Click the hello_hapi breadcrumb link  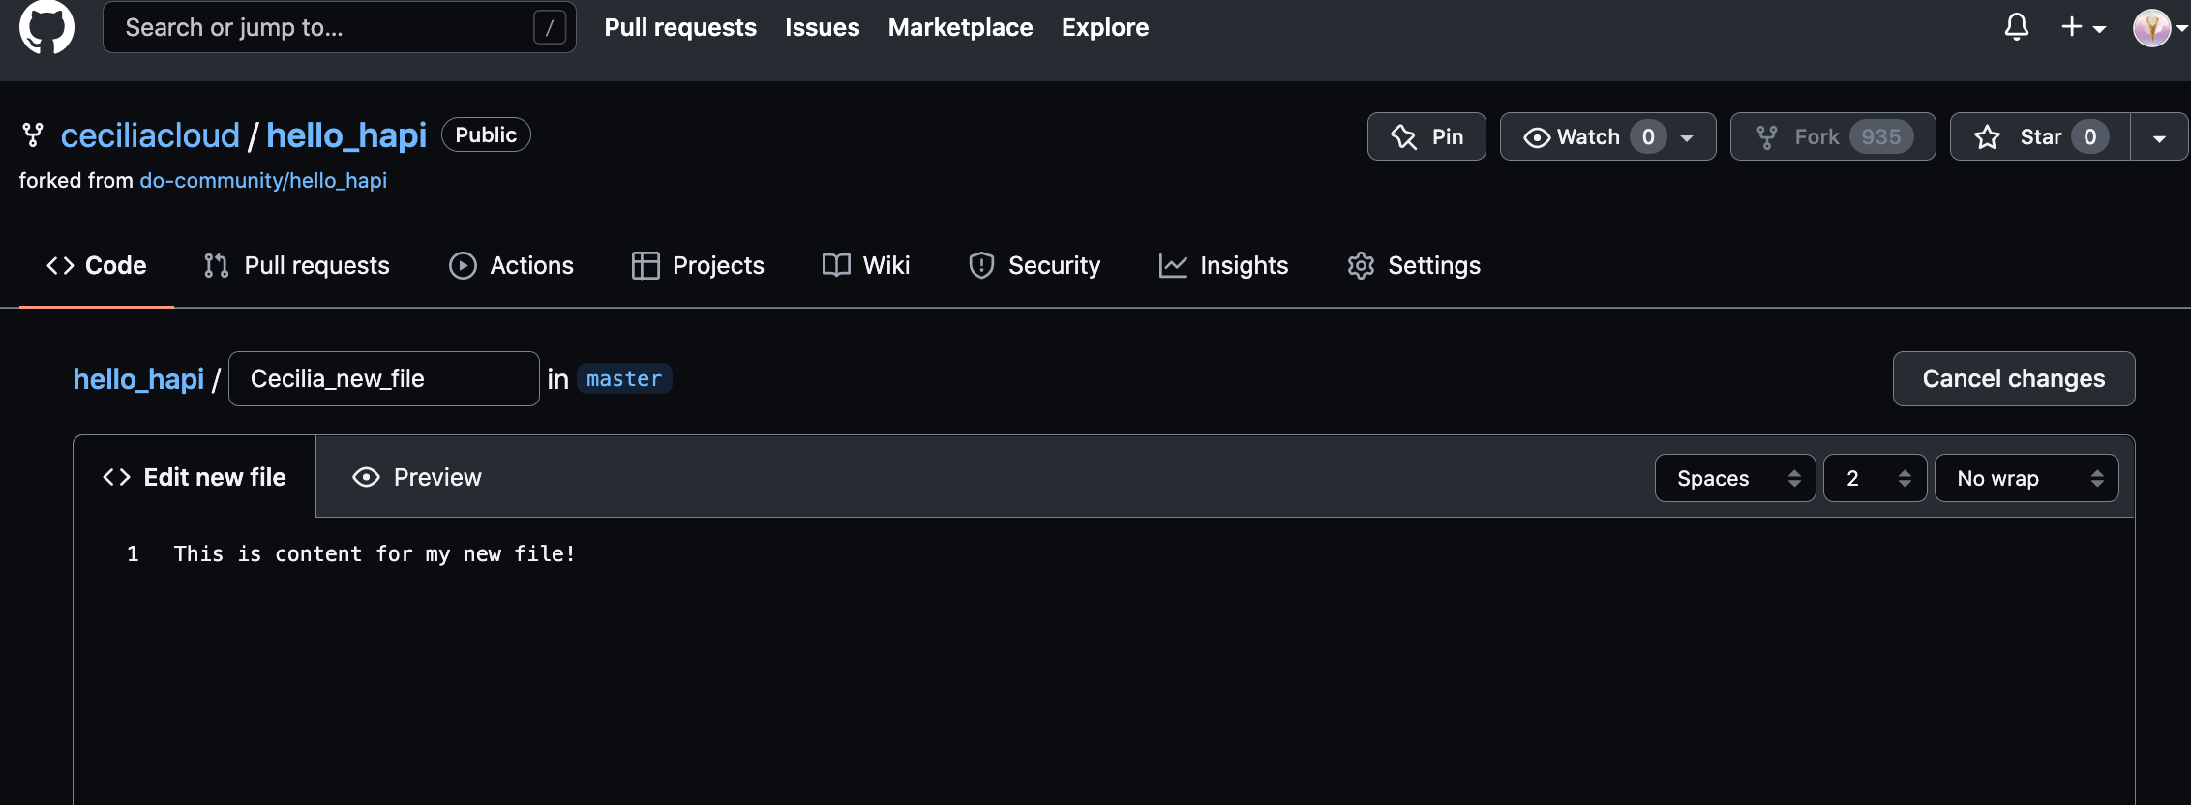(x=138, y=378)
